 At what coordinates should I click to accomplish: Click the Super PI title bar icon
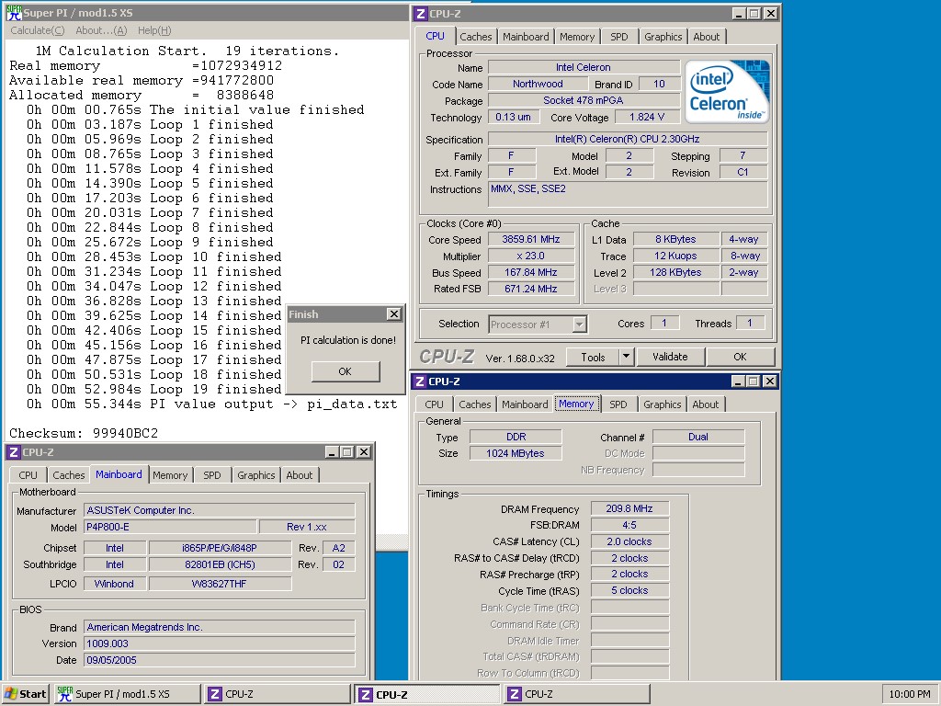pos(14,13)
